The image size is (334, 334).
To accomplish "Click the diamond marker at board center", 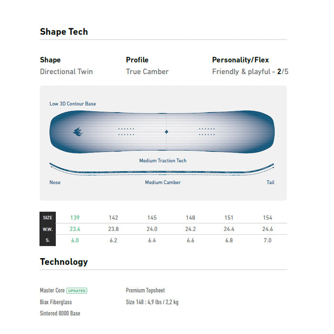I will pyautogui.click(x=166, y=132).
